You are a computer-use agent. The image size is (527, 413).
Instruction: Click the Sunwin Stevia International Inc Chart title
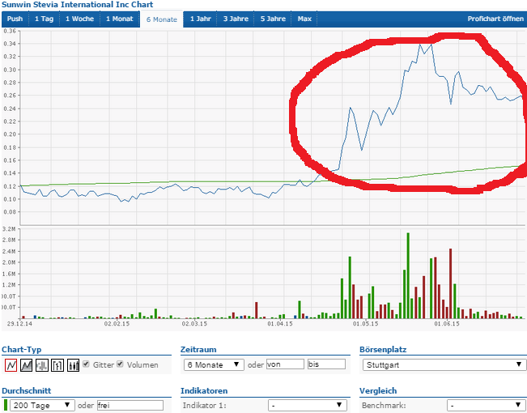(77, 5)
